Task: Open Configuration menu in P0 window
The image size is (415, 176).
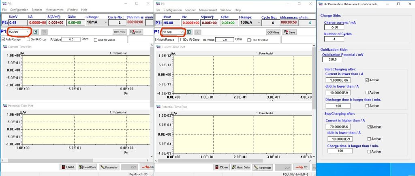Action: [x=19, y=10]
